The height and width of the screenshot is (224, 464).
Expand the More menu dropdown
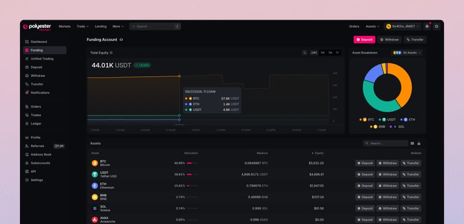(118, 26)
